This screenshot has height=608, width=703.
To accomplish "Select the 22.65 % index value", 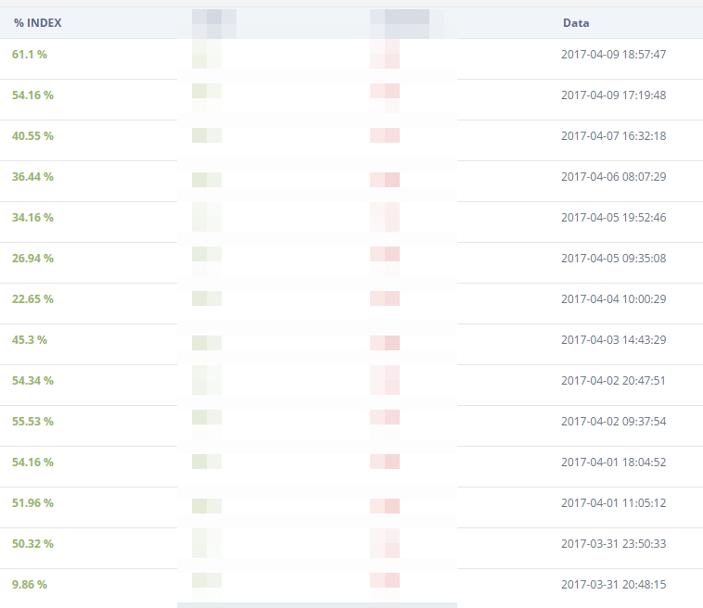I will click(x=32, y=298).
